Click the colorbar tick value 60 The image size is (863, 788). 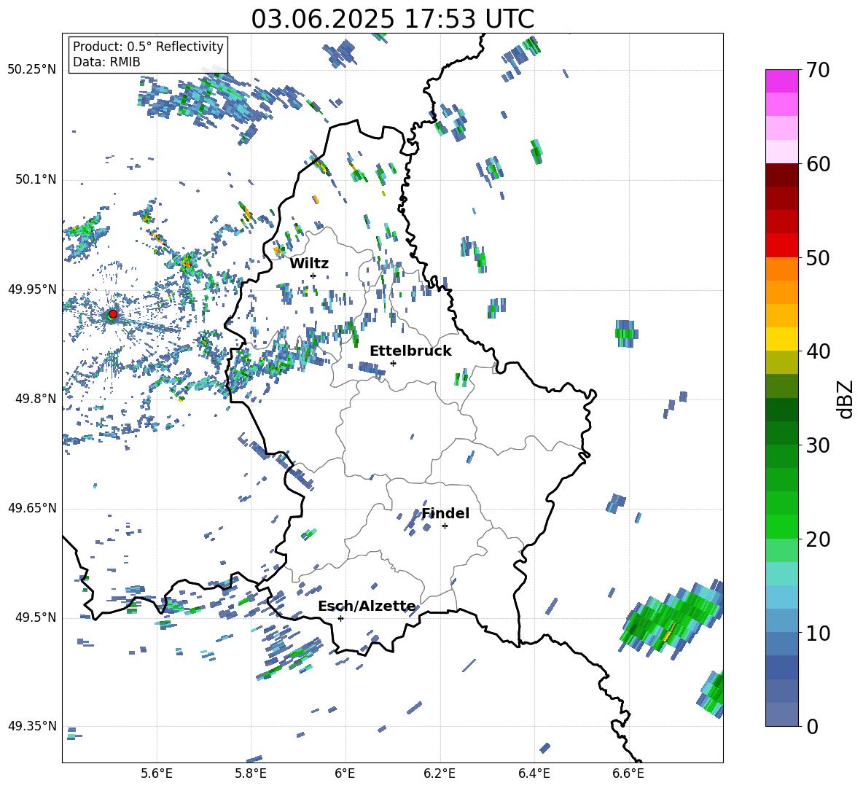click(x=817, y=164)
